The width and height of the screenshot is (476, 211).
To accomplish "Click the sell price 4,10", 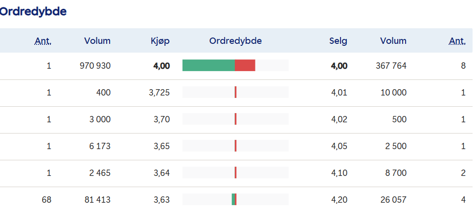I will pos(339,173).
